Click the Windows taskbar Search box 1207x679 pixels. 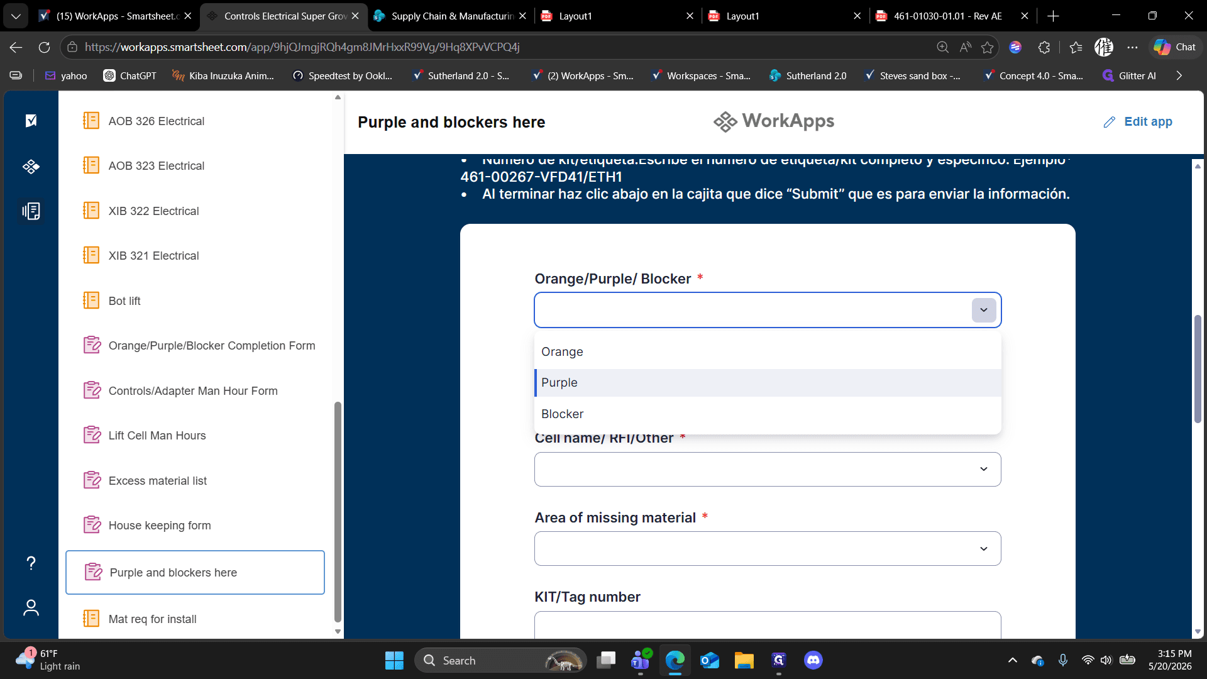pos(501,660)
